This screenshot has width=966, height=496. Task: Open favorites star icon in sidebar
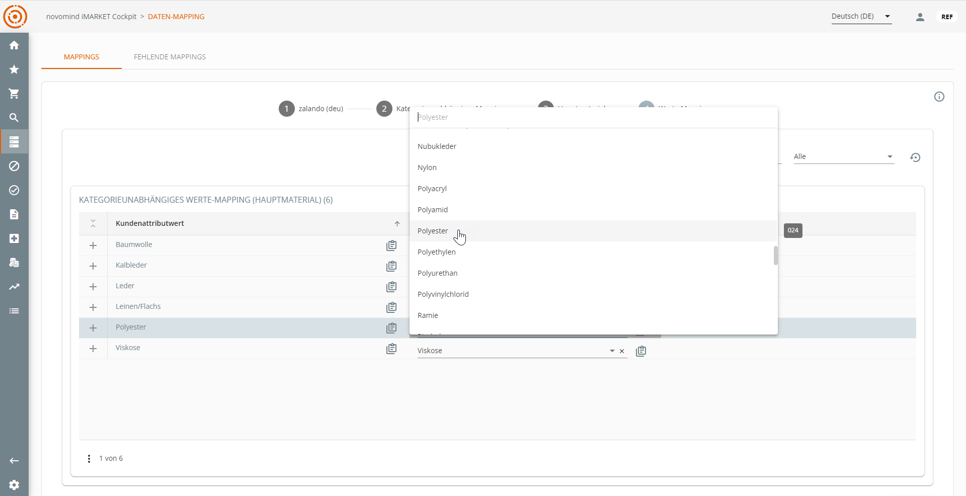pos(14,69)
